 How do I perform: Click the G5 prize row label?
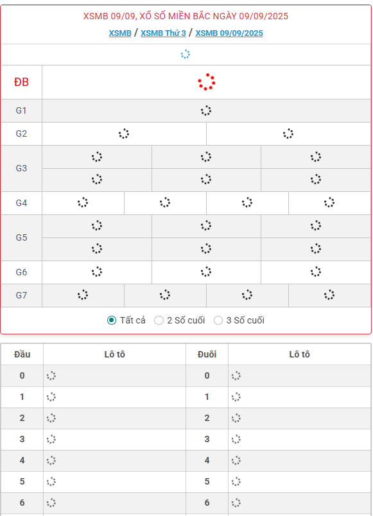(21, 237)
